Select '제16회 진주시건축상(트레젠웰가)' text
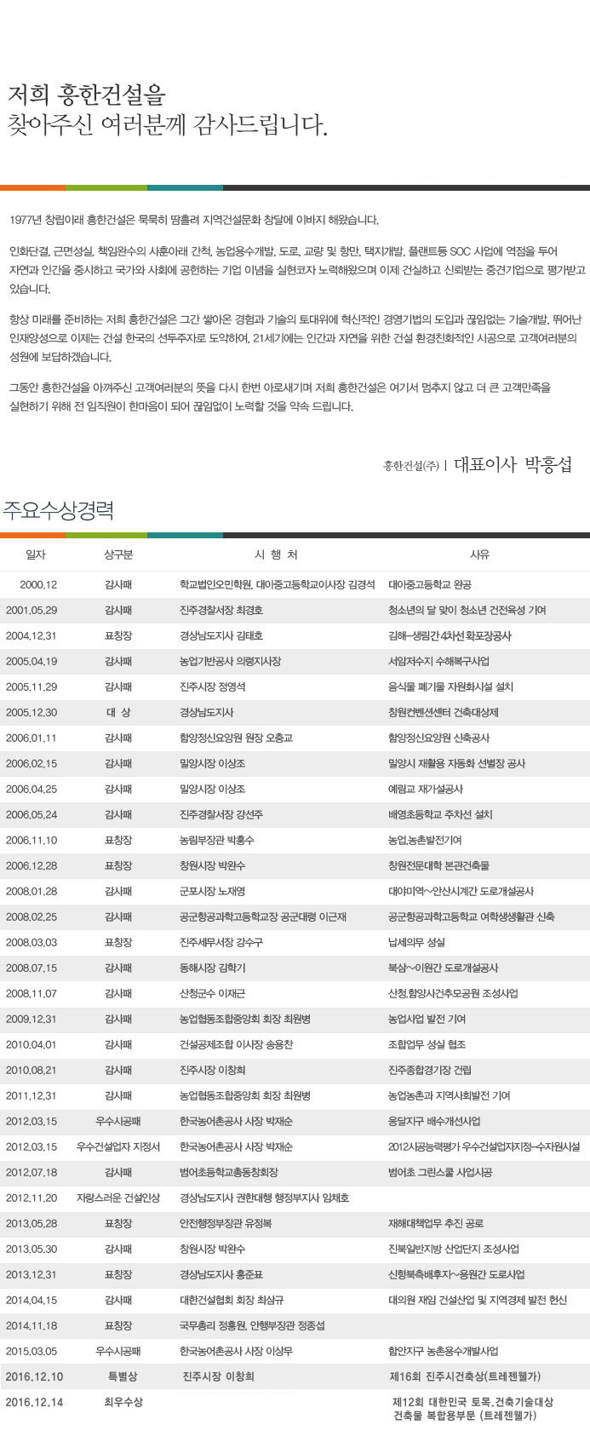This screenshot has height=1448, width=590. click(465, 1376)
